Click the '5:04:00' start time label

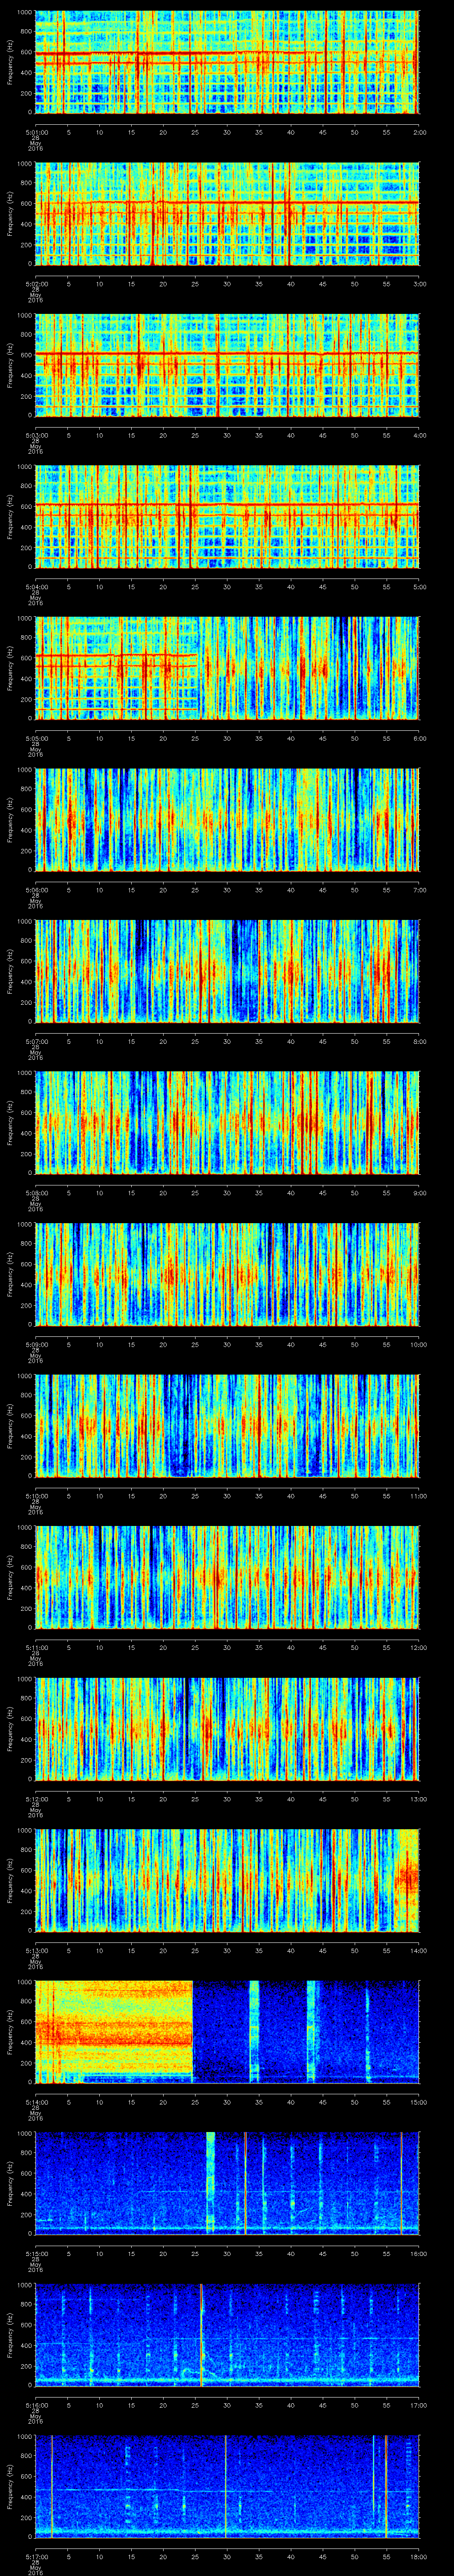[36, 587]
